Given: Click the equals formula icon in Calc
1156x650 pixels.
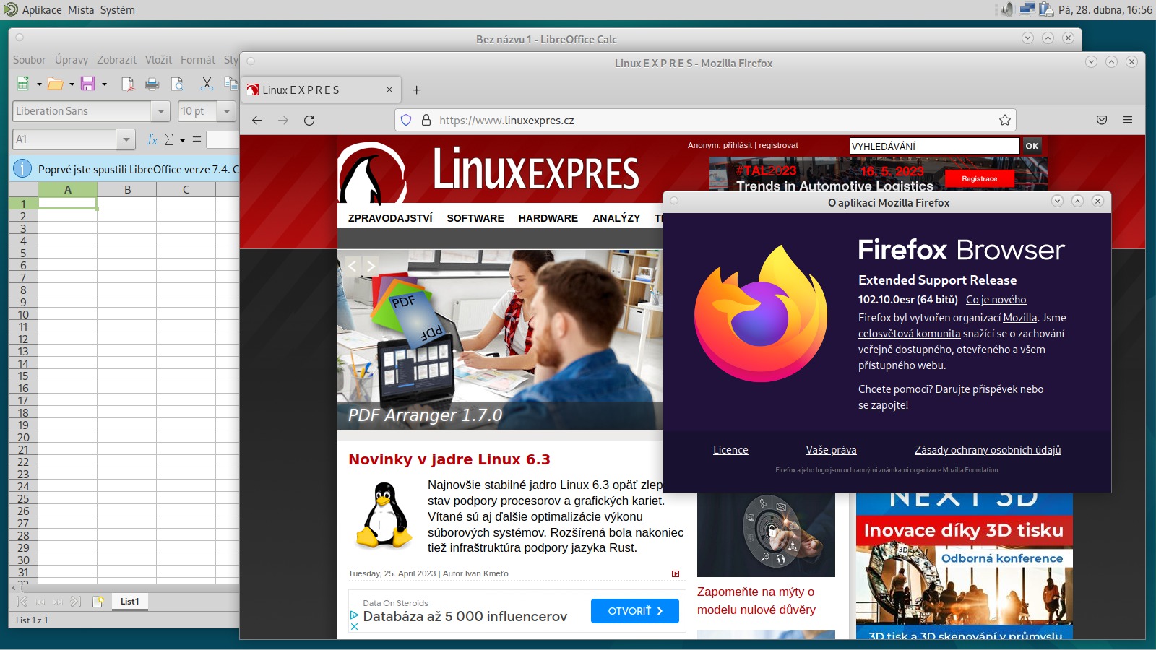Looking at the screenshot, I should coord(197,139).
